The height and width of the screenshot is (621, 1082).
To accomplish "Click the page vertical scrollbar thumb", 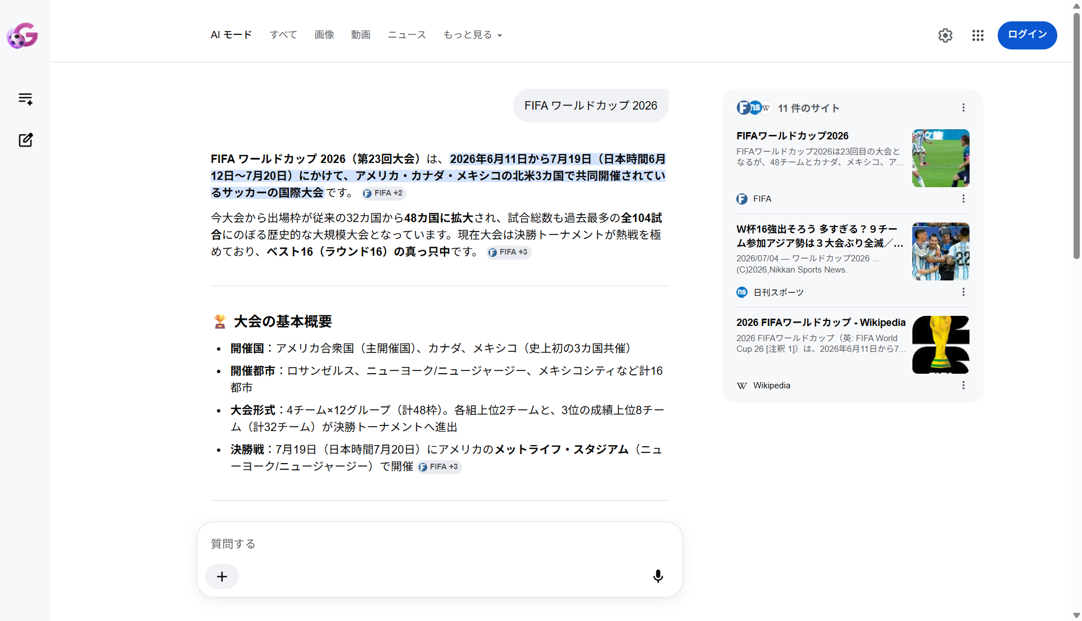I will (1076, 135).
